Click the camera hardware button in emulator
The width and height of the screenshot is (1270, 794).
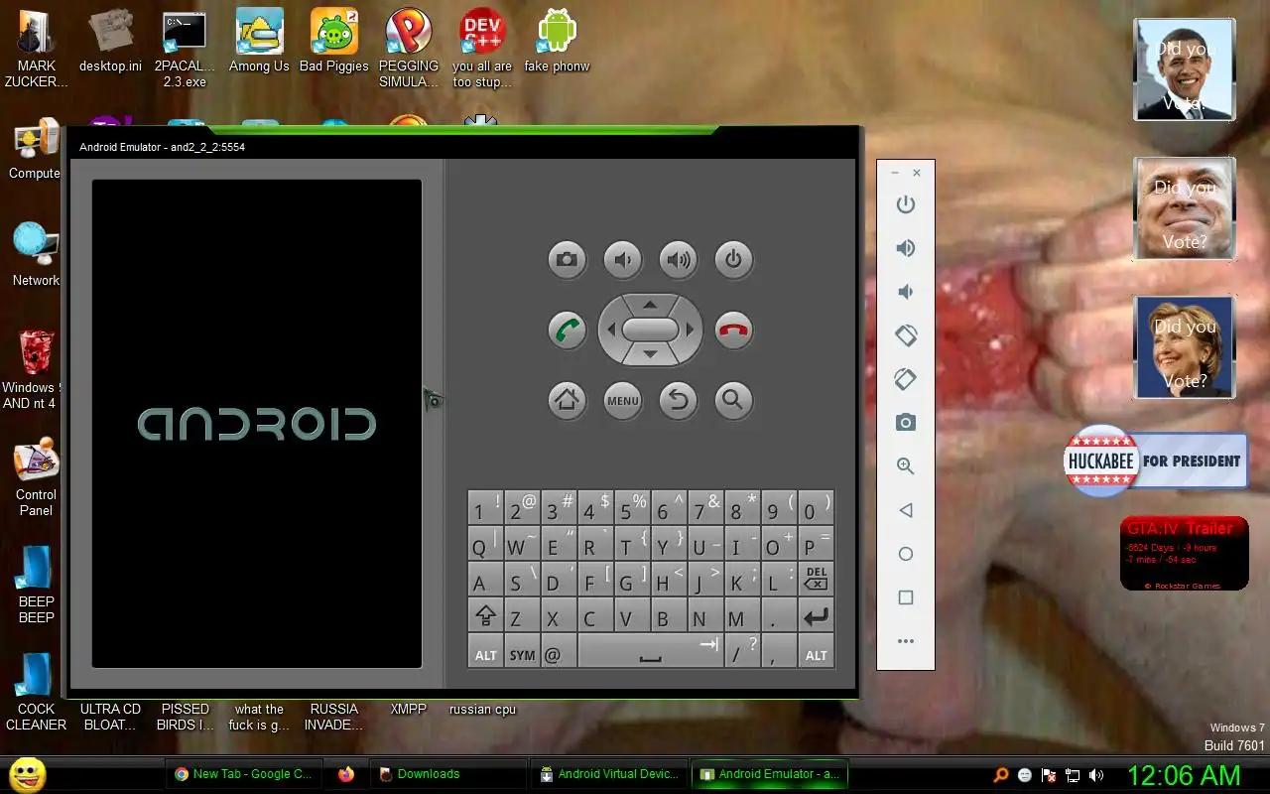click(567, 260)
